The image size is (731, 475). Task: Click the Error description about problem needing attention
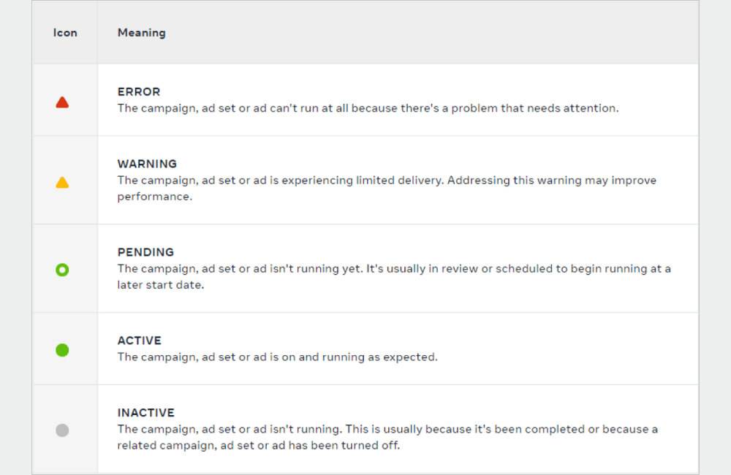(368, 108)
